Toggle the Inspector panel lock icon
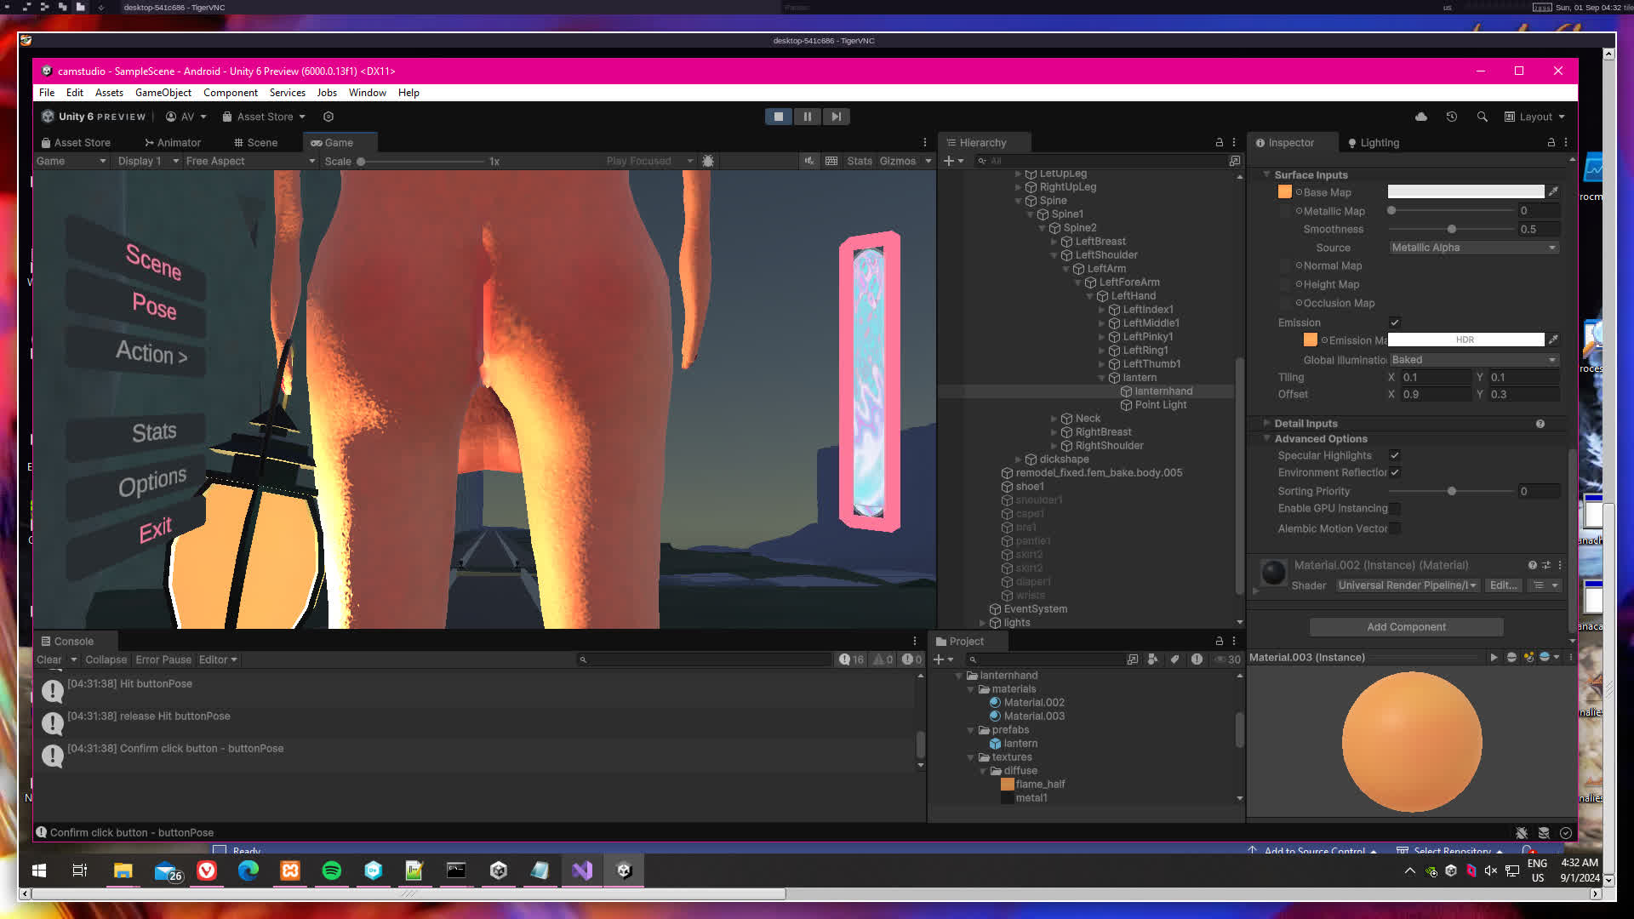Image resolution: width=1634 pixels, height=919 pixels. click(x=1551, y=143)
